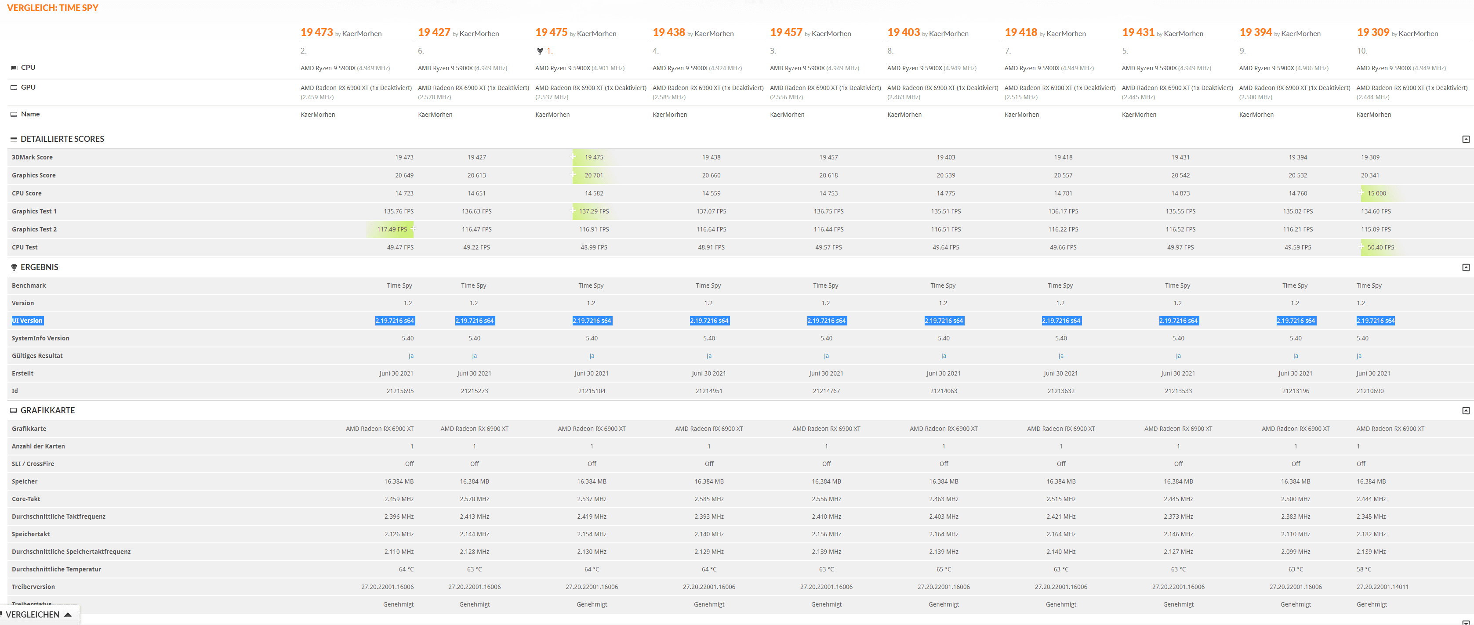Click the Ja link for result Id 21210690

pyautogui.click(x=1359, y=356)
